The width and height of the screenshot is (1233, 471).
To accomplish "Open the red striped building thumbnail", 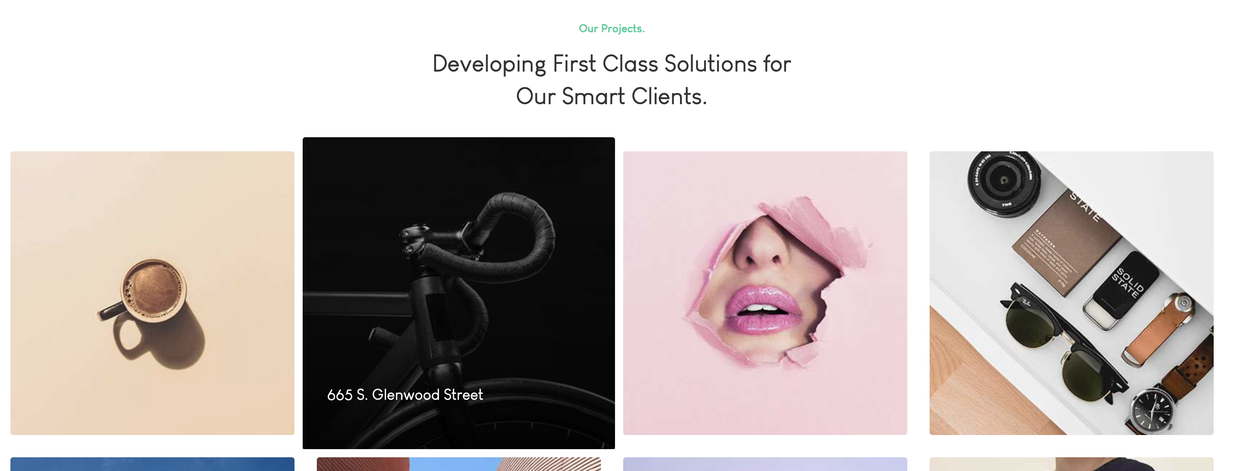I will [x=459, y=464].
